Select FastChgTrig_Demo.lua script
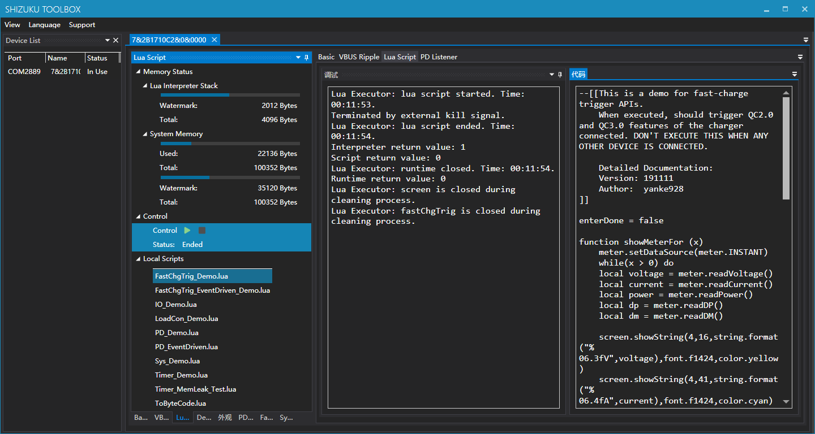 click(x=212, y=276)
